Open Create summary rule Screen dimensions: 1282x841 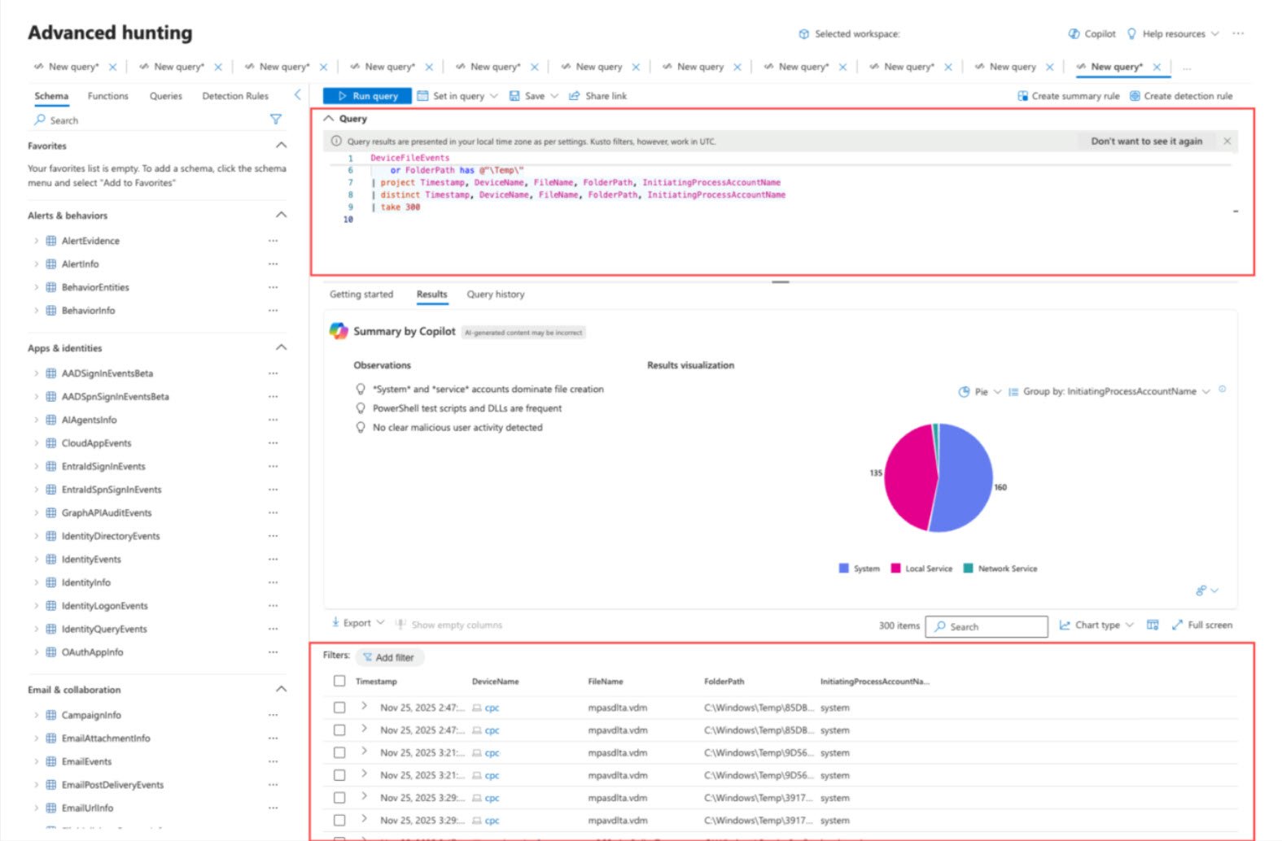[x=1068, y=96]
